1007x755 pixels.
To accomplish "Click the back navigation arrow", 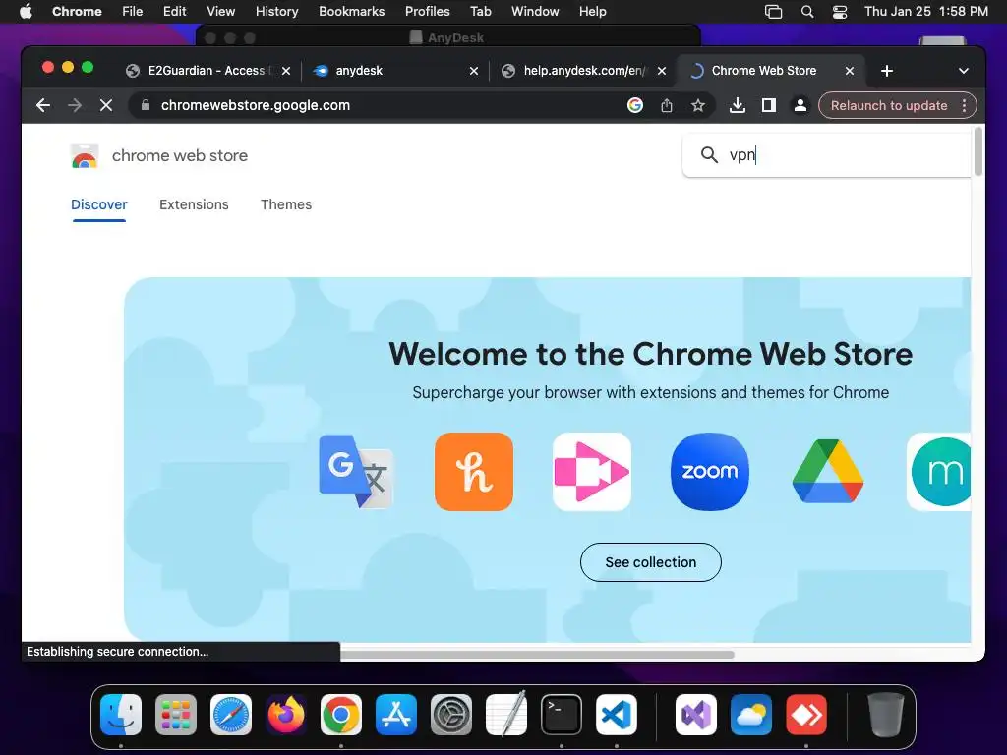I will click(43, 105).
